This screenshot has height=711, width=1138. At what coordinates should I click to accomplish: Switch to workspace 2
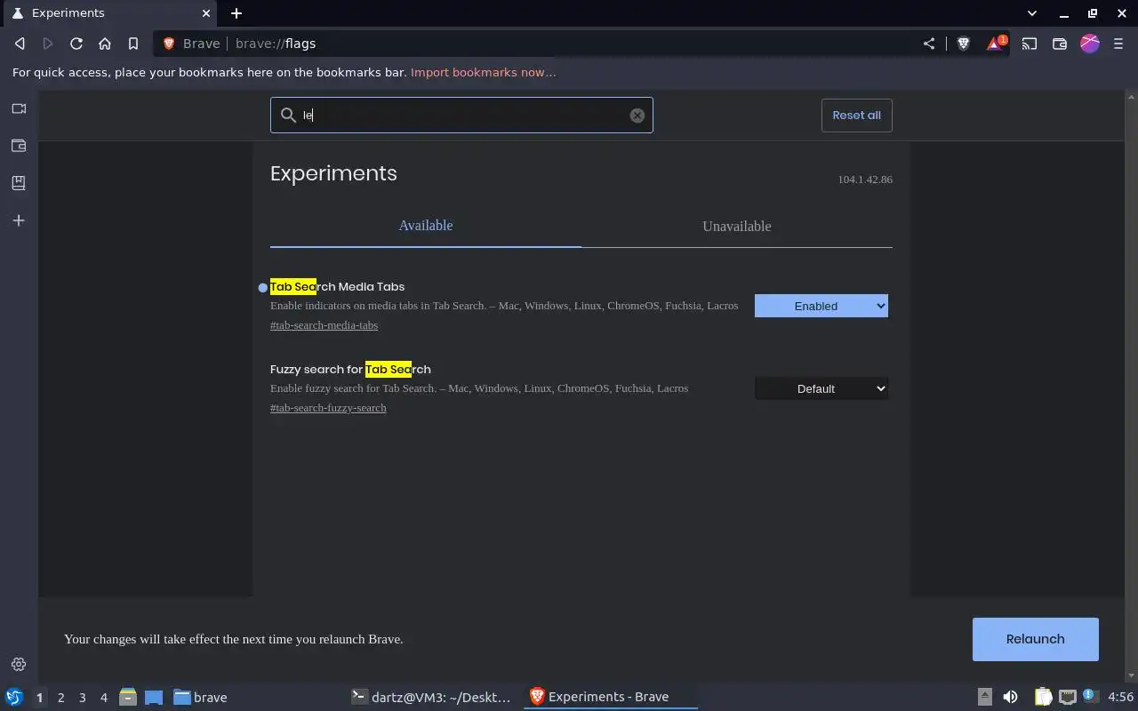[60, 698]
